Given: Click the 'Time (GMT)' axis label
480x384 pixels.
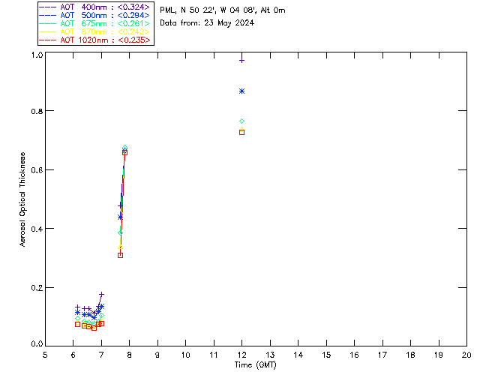Looking at the screenshot, I should click(x=255, y=365).
